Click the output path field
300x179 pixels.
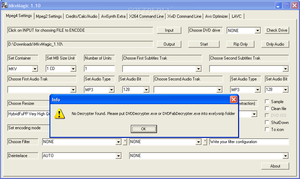(80, 44)
